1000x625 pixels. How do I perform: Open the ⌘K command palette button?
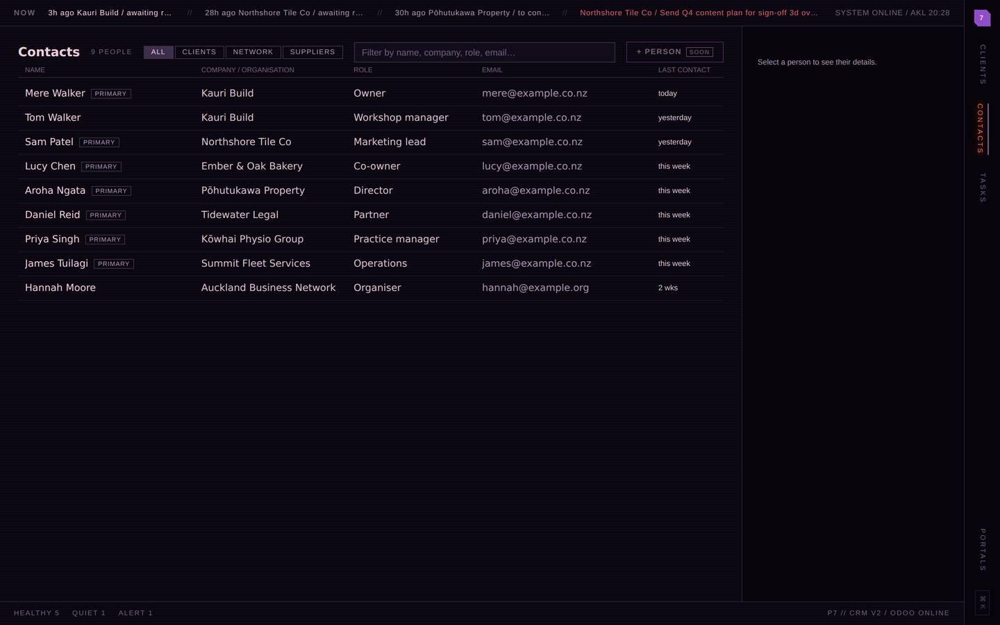click(982, 602)
